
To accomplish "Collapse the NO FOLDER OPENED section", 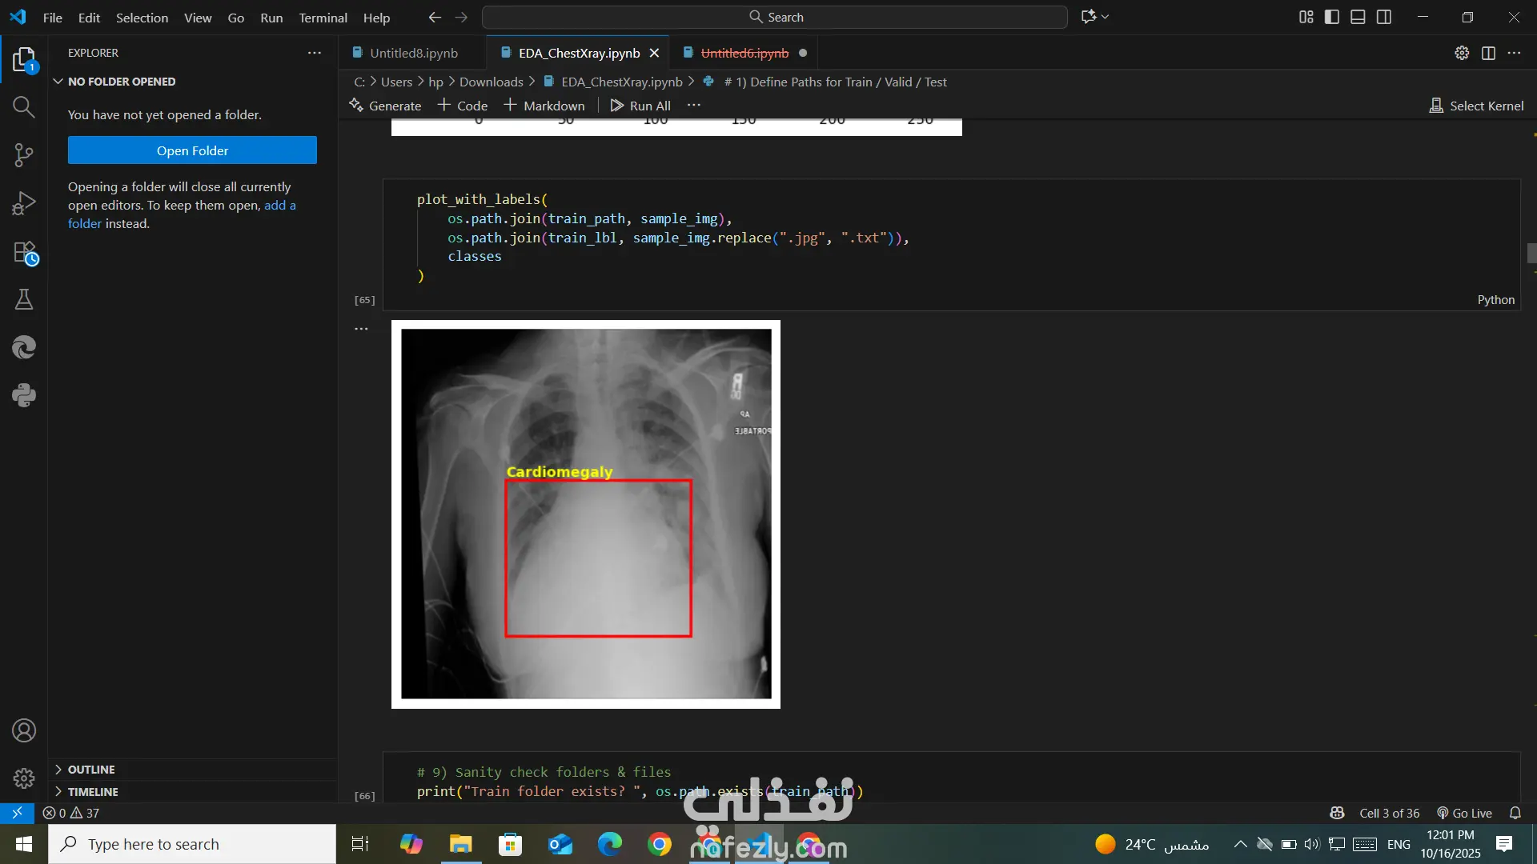I will [121, 82].
